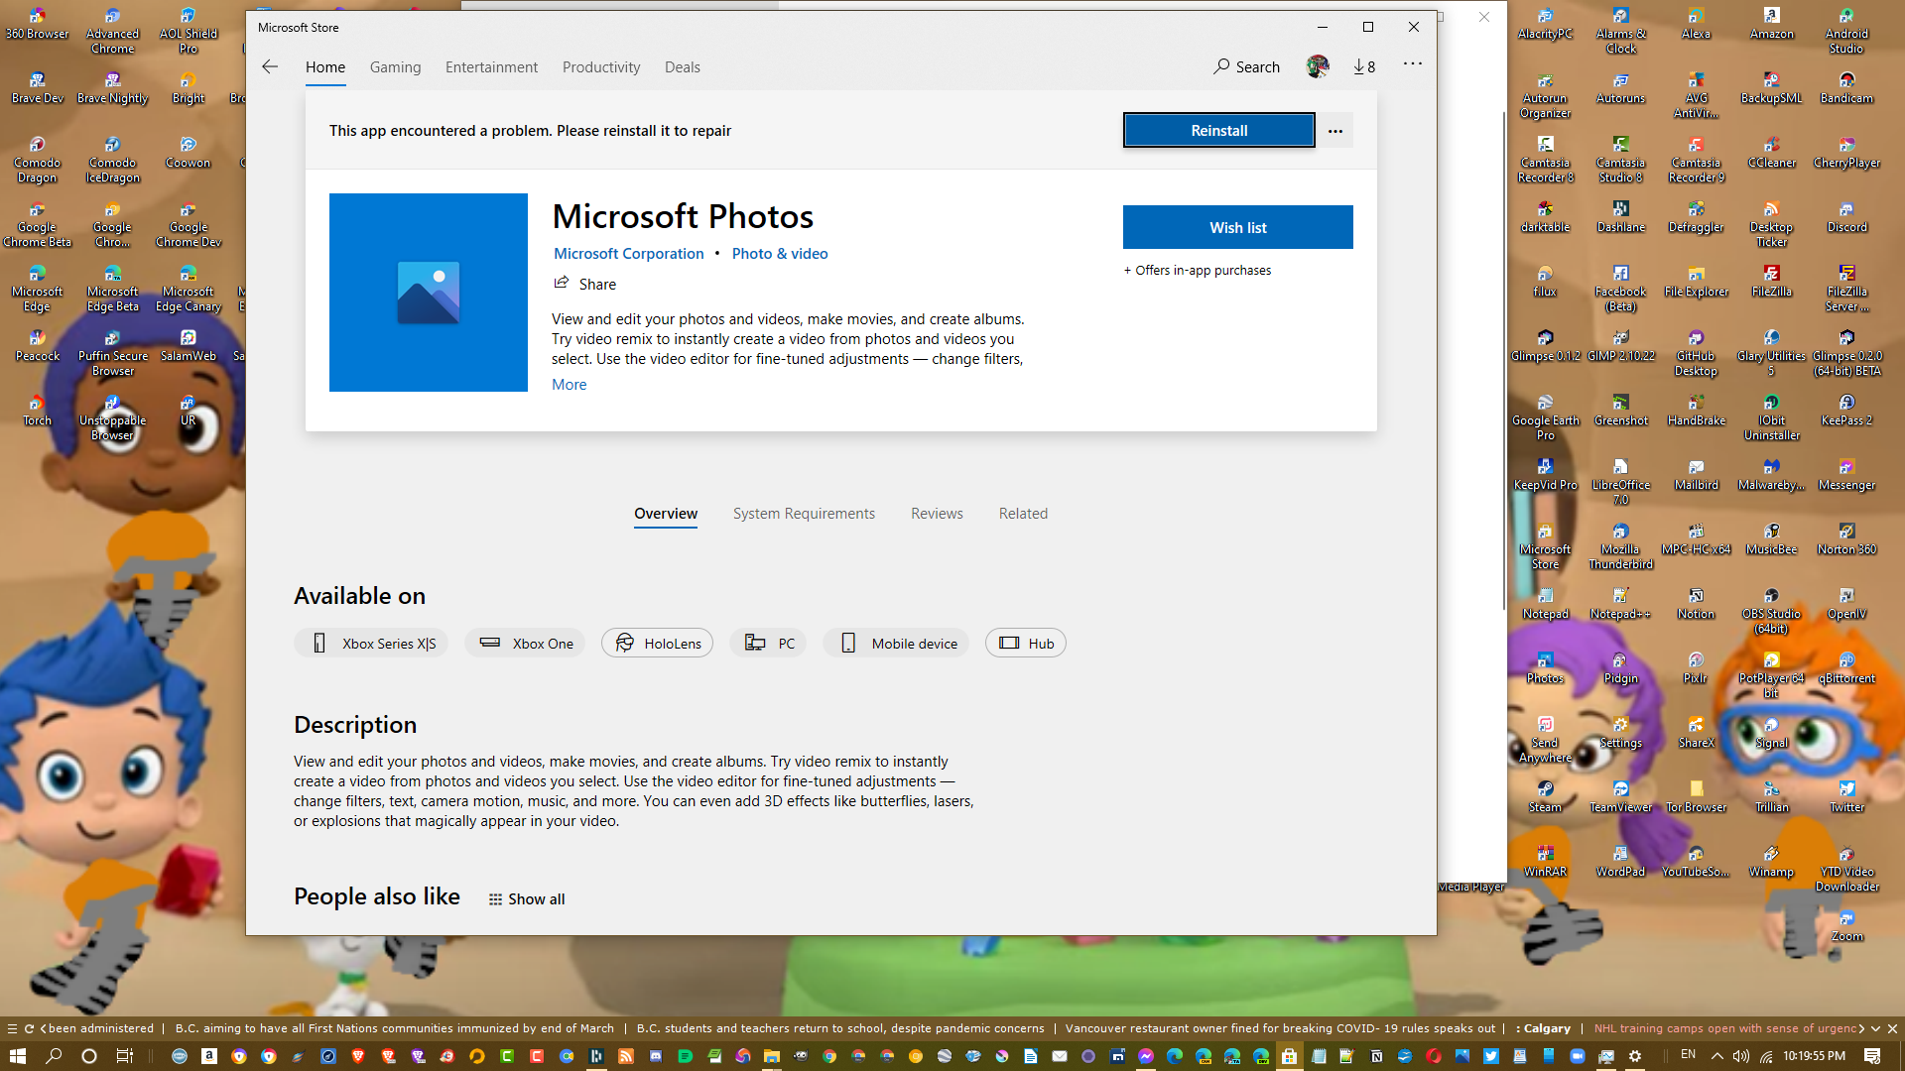Click the Store back arrow
Image resolution: width=1905 pixels, height=1071 pixels.
(x=270, y=66)
